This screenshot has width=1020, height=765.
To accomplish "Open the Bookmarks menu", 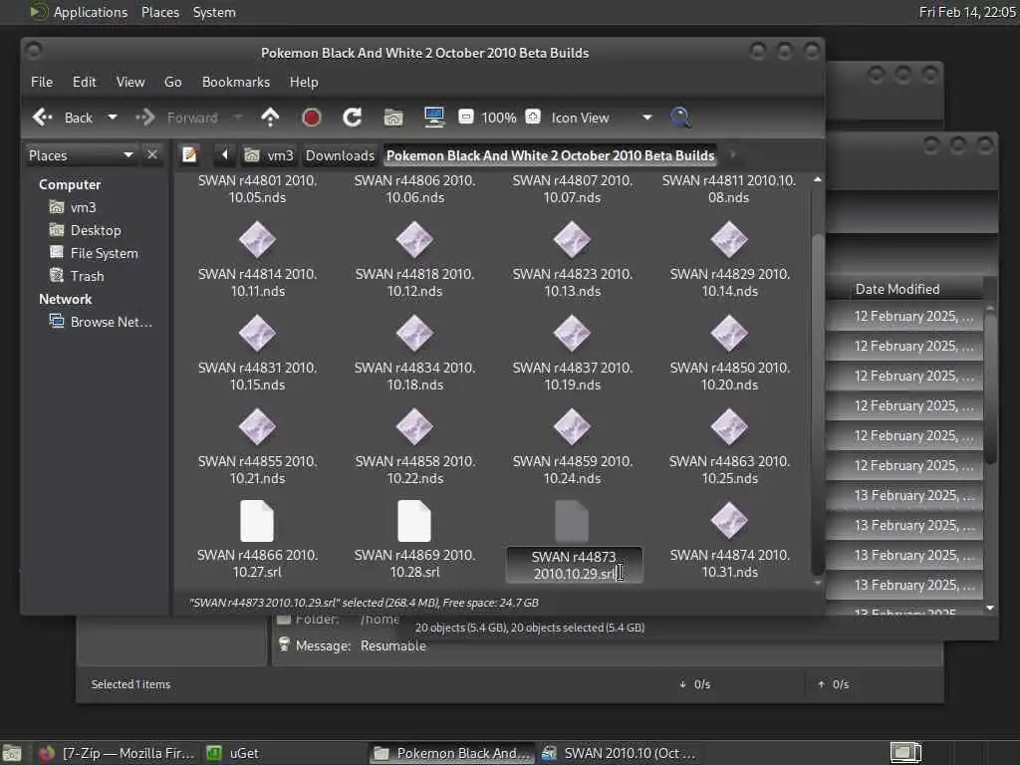I will 235,82.
